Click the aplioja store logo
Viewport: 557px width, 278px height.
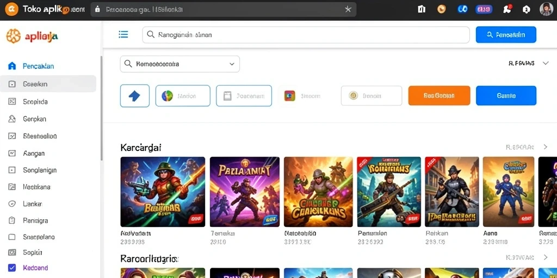point(32,36)
